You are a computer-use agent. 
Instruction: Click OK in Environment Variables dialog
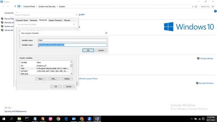(x=56, y=86)
